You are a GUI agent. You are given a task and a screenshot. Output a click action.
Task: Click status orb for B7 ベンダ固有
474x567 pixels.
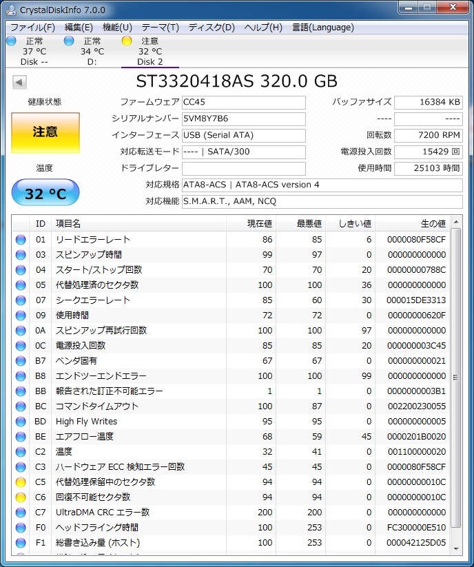21,361
